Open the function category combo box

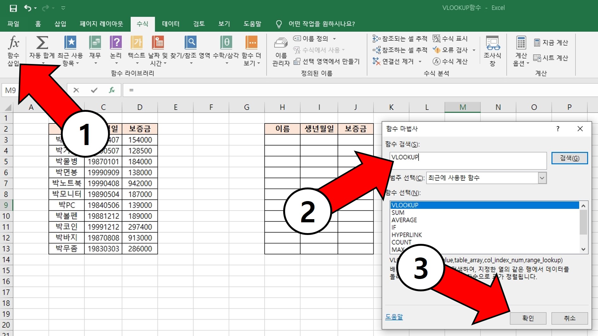pos(487,178)
